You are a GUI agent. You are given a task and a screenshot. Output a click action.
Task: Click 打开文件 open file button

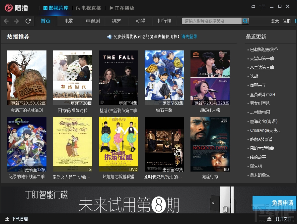(279, 219)
